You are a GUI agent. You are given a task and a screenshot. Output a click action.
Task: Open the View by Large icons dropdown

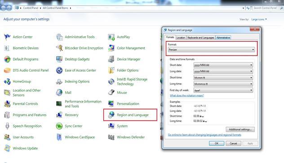click(259, 19)
